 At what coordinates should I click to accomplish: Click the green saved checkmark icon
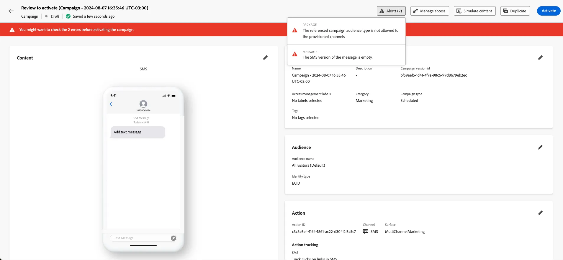(68, 16)
